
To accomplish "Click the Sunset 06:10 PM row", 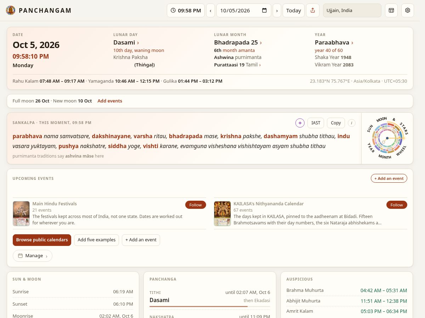I will point(73,304).
